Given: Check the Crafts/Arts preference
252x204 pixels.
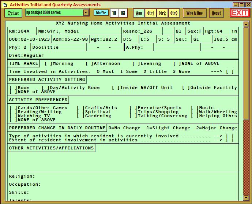Looking at the screenshot, I should [81, 108].
